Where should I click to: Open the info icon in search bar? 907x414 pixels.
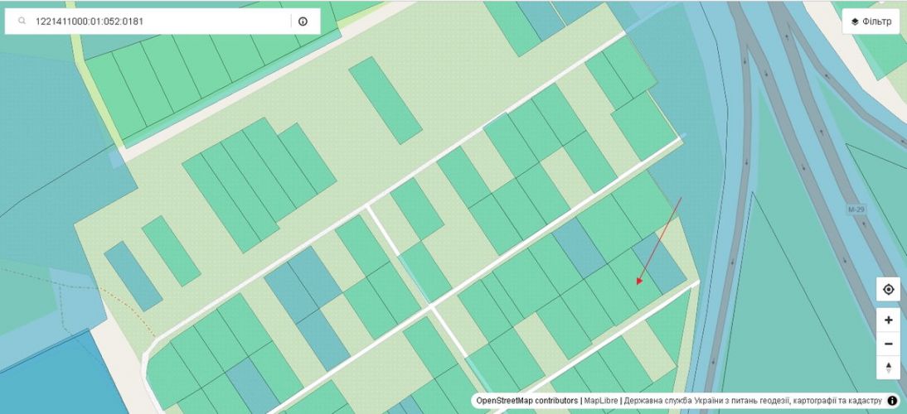pos(303,22)
